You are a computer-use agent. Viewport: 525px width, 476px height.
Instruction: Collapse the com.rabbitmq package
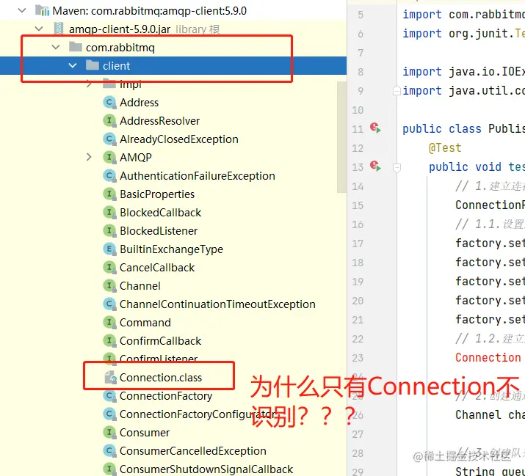point(56,48)
